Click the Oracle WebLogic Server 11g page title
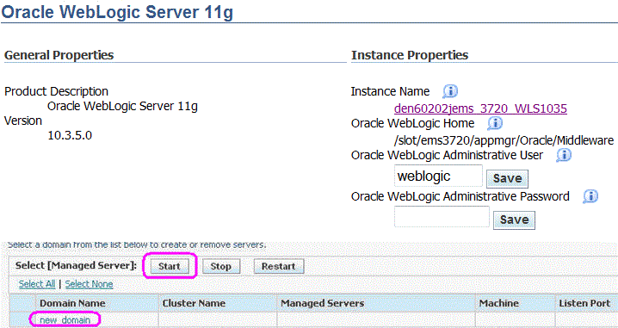Screen dimensions: 618x328 coord(117,12)
